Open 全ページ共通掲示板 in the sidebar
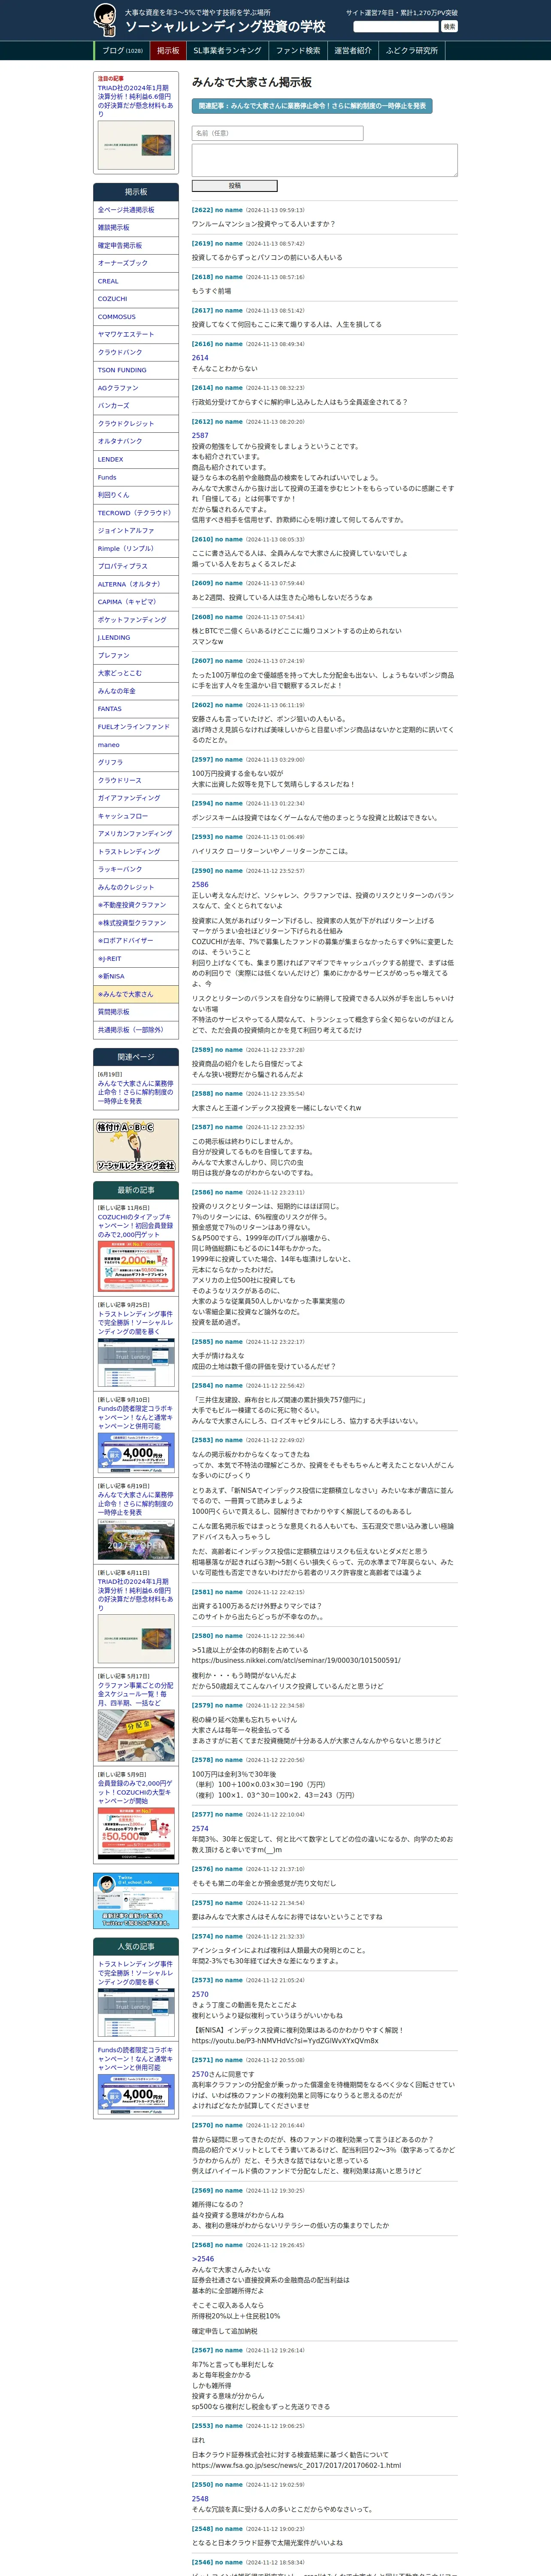This screenshot has width=551, height=2576. [136, 210]
